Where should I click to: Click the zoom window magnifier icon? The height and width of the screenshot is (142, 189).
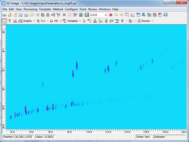(x=127, y=15)
